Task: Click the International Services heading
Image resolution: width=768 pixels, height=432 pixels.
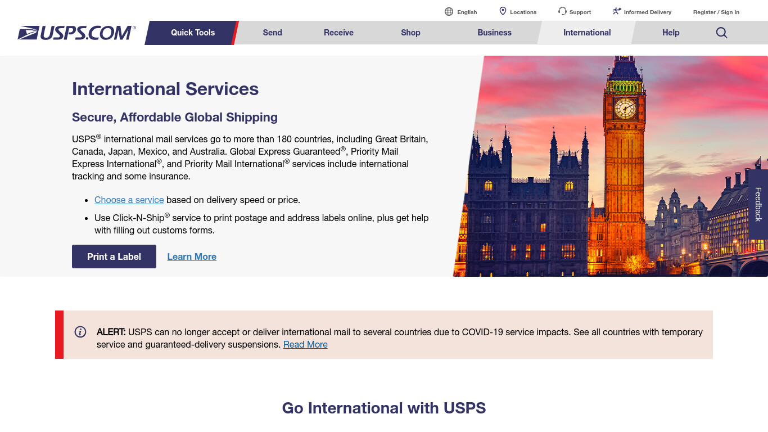Action: [165, 89]
